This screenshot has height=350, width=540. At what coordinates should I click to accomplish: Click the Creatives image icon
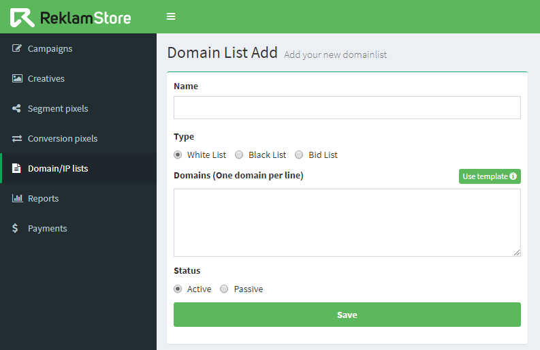(17, 78)
